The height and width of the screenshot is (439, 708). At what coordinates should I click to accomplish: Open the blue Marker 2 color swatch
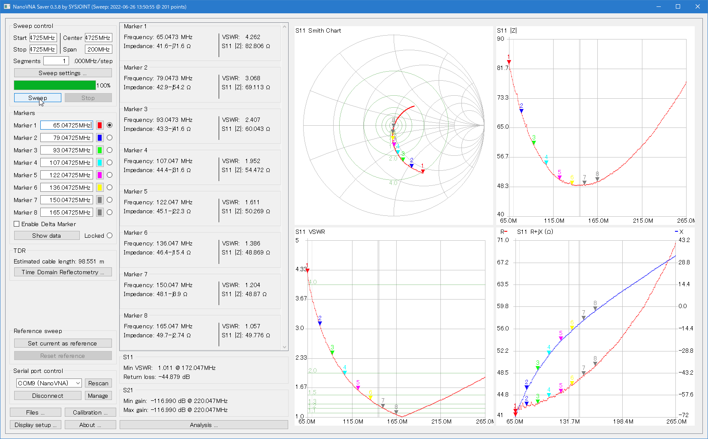(x=99, y=138)
